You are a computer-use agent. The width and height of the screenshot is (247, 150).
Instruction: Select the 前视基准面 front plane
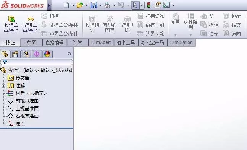click(23, 101)
